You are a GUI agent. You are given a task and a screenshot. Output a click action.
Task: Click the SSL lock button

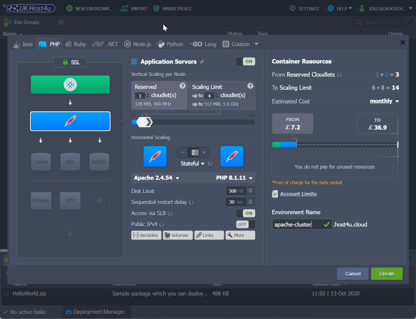70,62
